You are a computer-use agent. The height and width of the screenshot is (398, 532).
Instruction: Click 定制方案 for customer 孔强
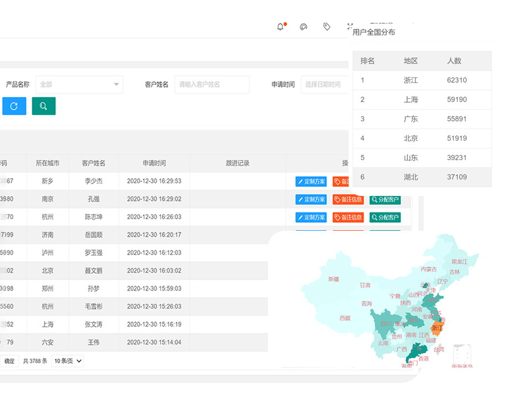311,199
